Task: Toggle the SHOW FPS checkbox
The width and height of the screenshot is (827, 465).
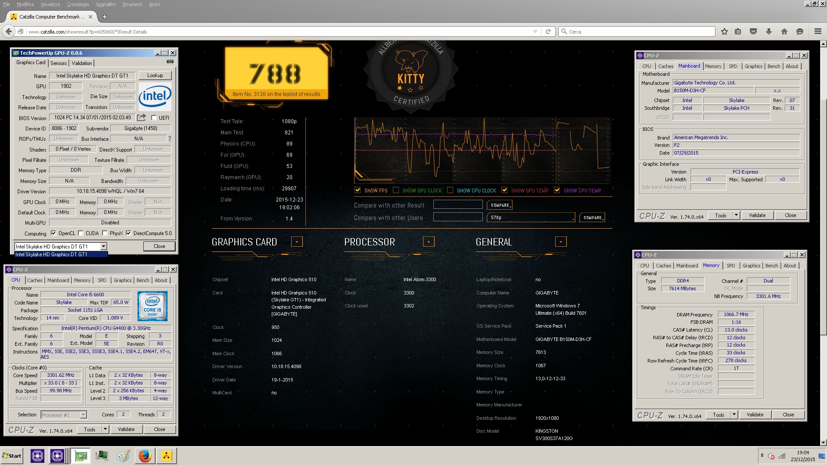Action: 358,190
